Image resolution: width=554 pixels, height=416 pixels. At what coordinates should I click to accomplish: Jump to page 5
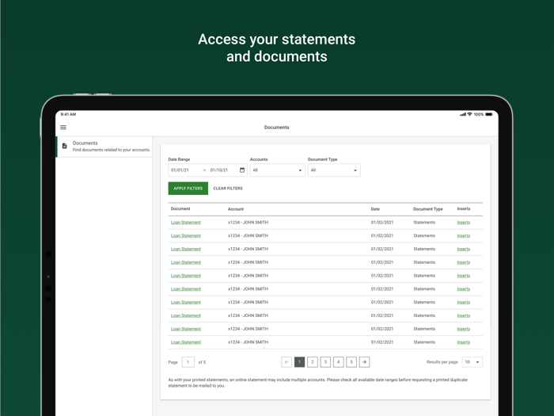351,362
